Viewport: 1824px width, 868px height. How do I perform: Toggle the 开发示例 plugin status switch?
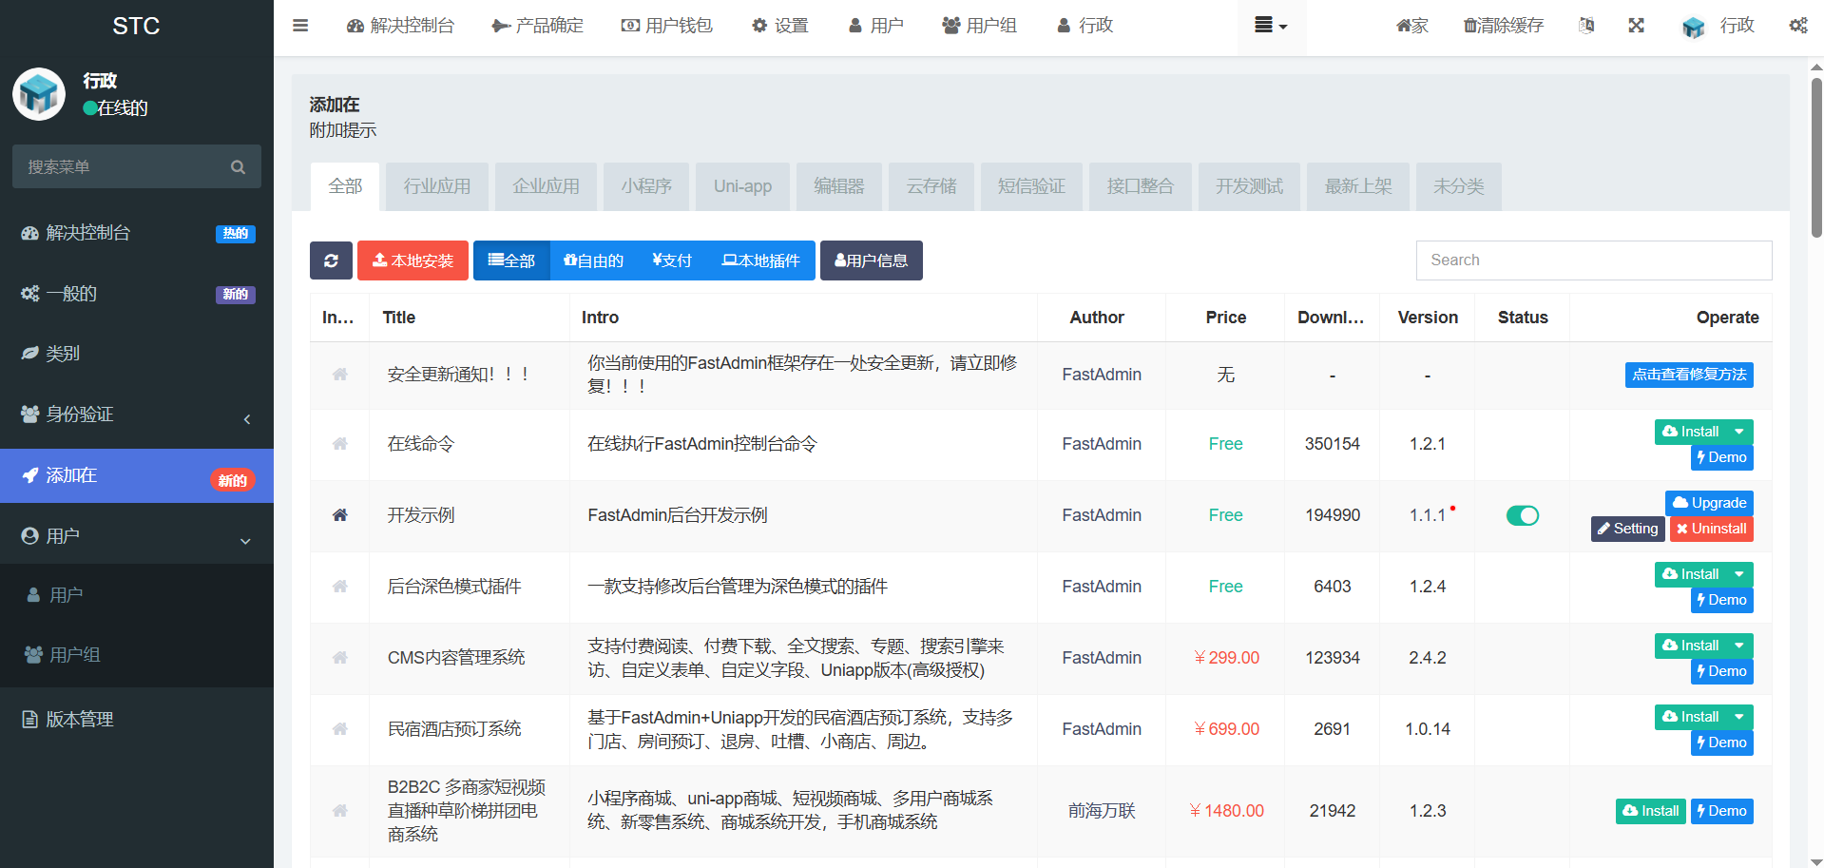click(1523, 515)
